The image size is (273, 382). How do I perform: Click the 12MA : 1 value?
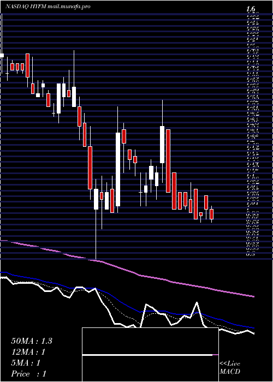28,352
